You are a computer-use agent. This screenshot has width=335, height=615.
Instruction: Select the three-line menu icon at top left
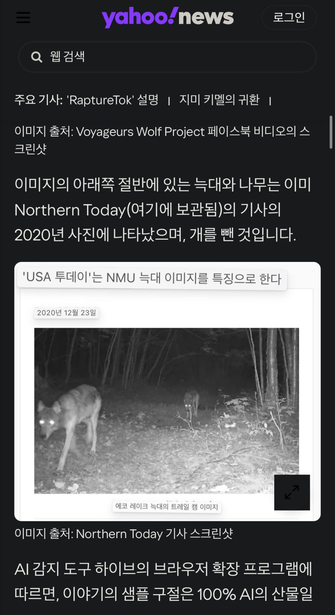pyautogui.click(x=23, y=18)
